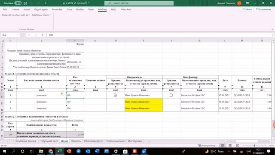275x155 pixels.
Task: Open Customize Quick Access Toolbar dropdown
Action: (46, 3)
